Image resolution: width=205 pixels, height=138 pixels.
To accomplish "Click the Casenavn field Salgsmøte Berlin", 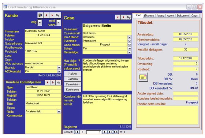I will click(107, 27).
